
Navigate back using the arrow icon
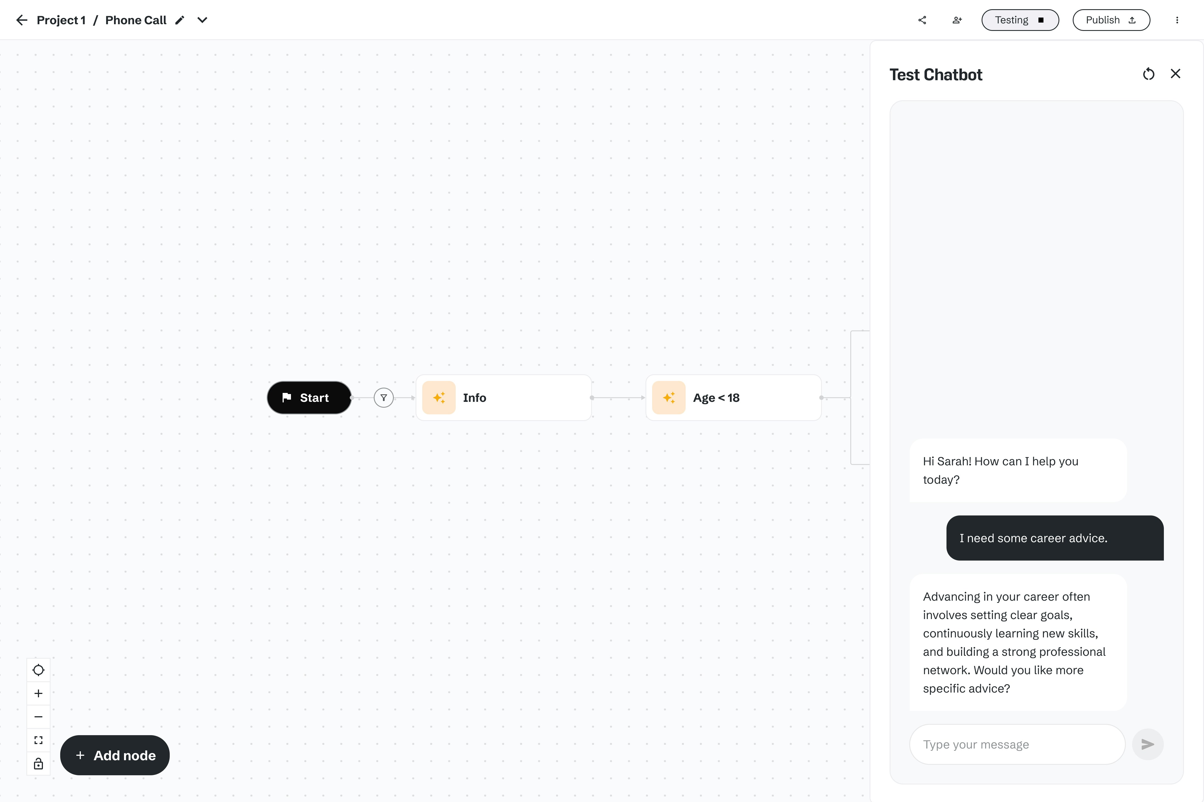coord(21,20)
